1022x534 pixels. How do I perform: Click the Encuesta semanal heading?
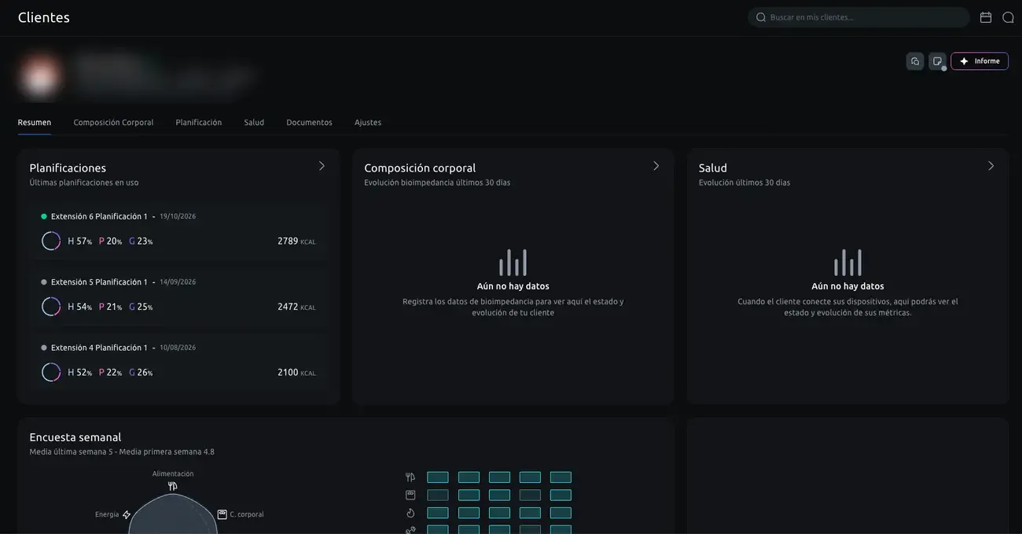click(75, 437)
